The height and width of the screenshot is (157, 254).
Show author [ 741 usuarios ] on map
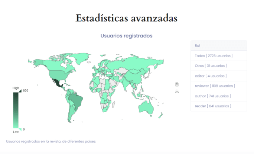point(212,96)
